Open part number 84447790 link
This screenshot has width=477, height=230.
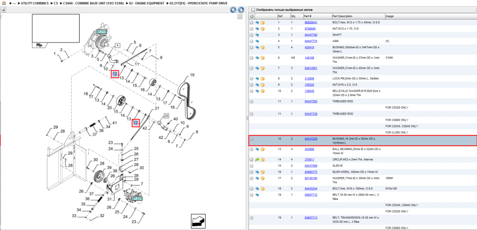pyautogui.click(x=311, y=35)
